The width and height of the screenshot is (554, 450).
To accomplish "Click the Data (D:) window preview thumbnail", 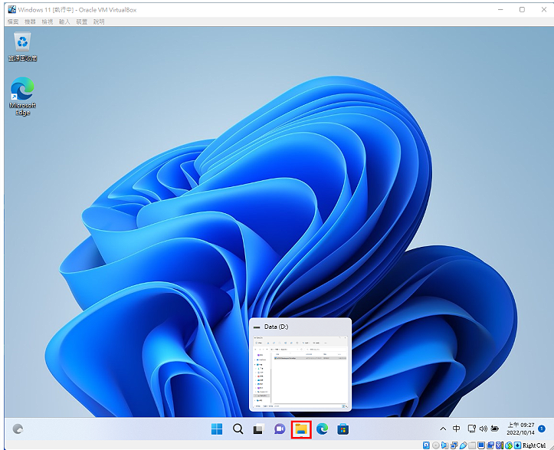I will click(300, 372).
